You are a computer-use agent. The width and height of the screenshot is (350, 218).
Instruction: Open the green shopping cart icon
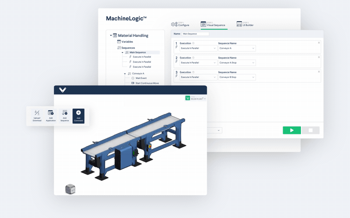(188, 98)
